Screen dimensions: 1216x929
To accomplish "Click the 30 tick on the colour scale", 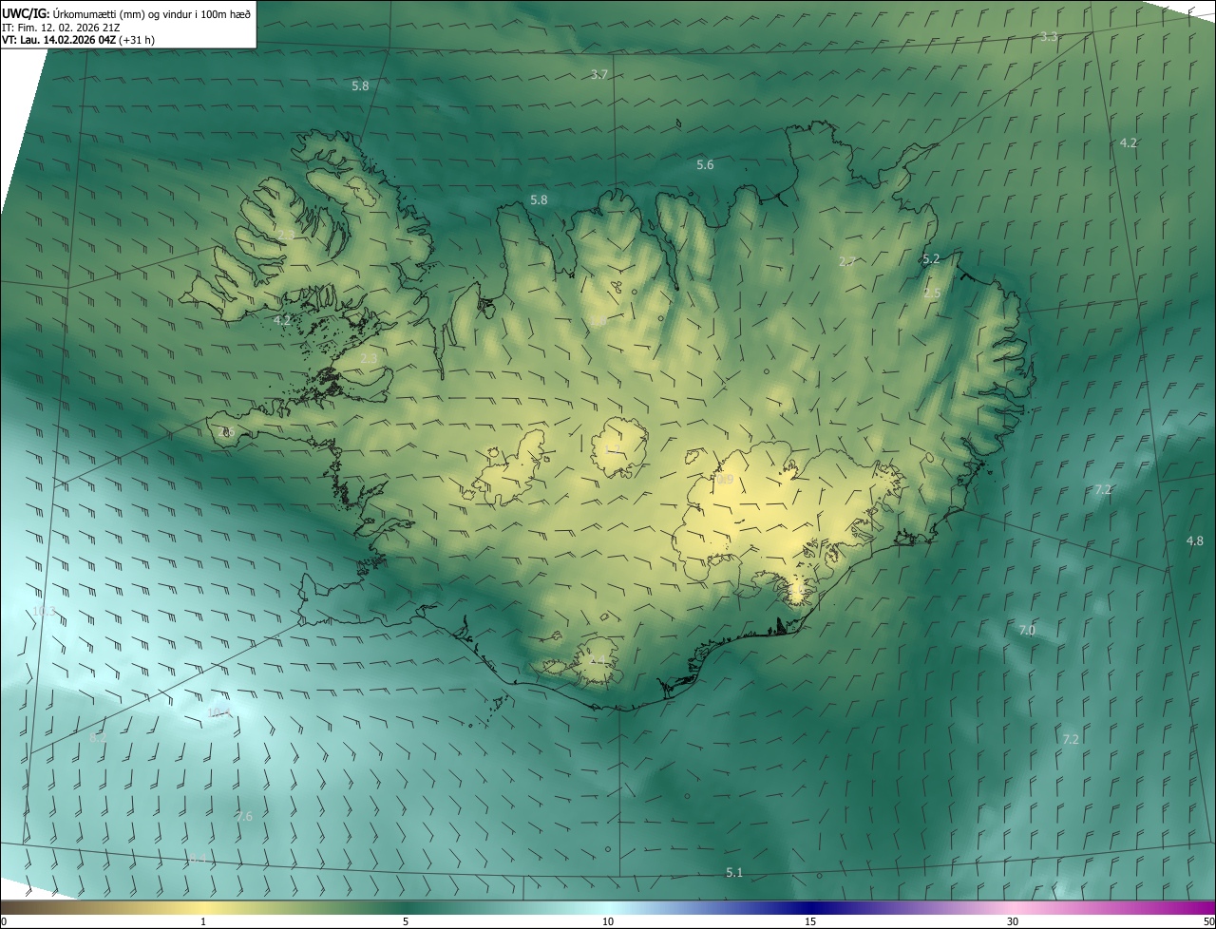I will (x=1013, y=921).
